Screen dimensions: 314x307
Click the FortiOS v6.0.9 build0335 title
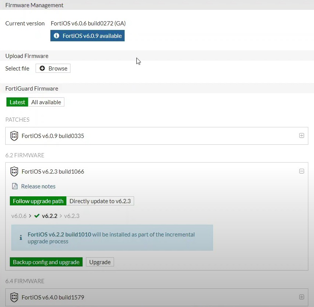pos(53,136)
